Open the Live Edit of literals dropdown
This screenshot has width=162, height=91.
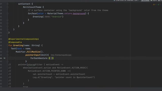(126, 1)
